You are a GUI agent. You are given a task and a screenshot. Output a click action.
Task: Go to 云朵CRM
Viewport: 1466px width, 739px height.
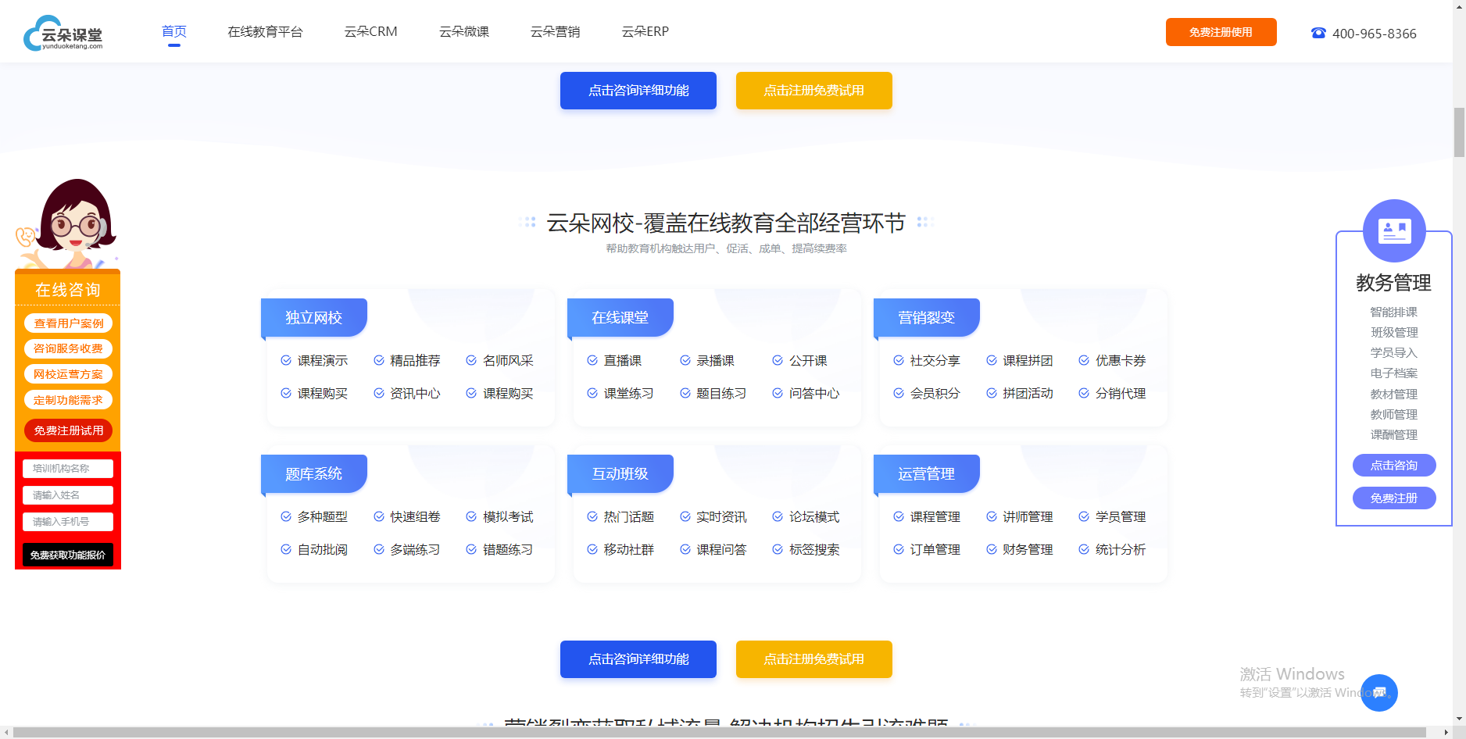[x=371, y=31]
